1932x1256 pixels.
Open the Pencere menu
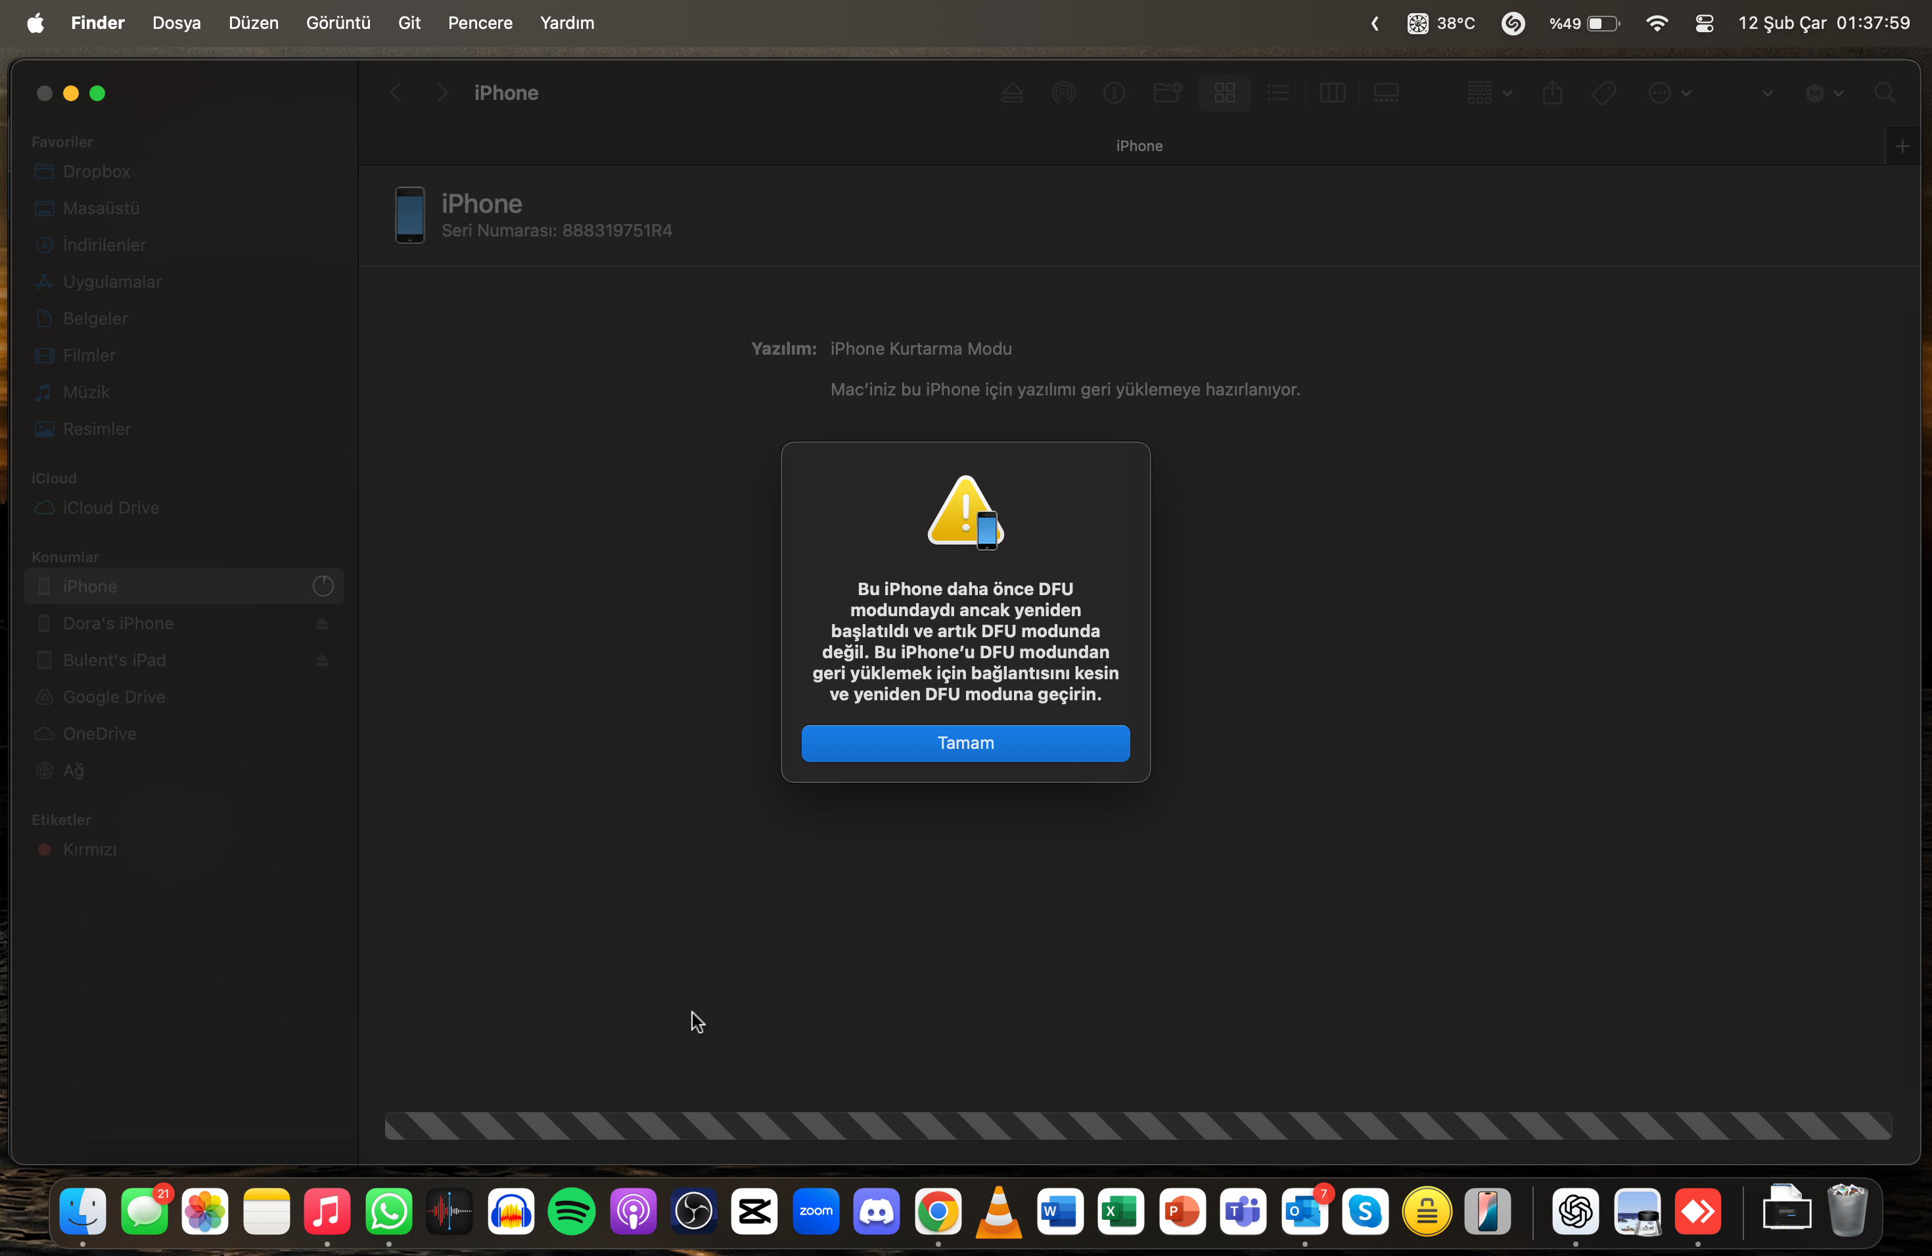pos(480,23)
